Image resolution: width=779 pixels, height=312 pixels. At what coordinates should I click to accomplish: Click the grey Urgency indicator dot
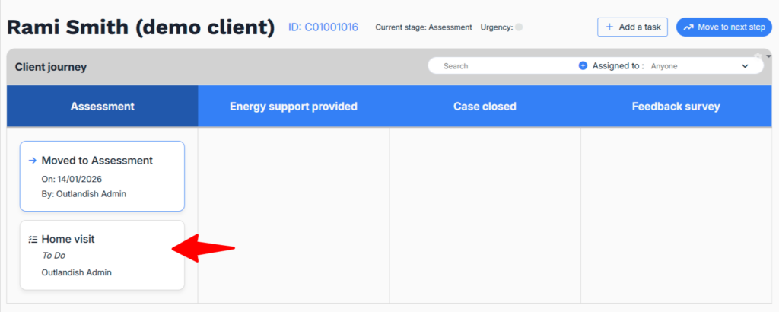pyautogui.click(x=519, y=27)
